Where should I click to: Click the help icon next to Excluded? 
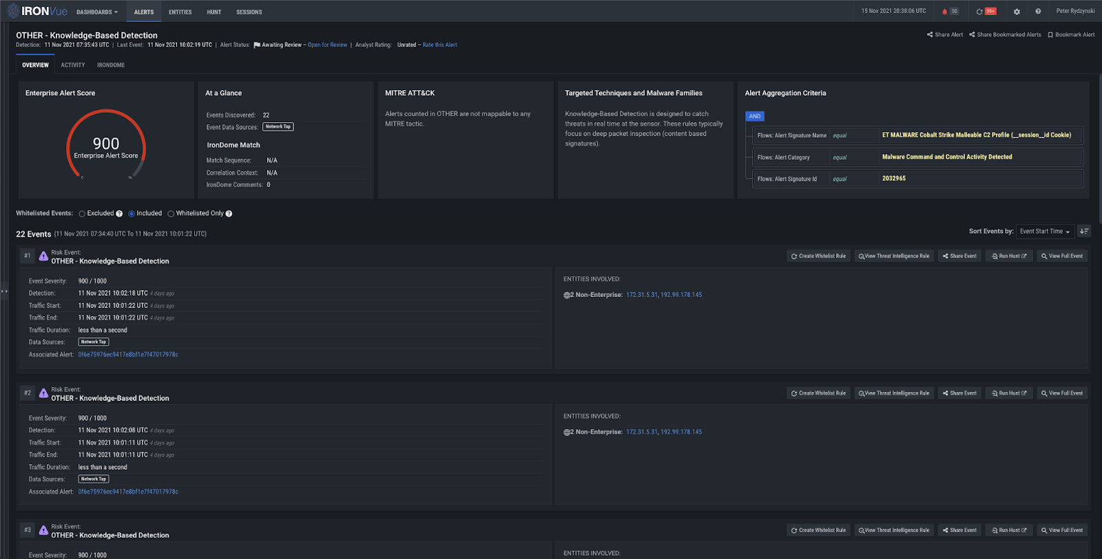(119, 214)
